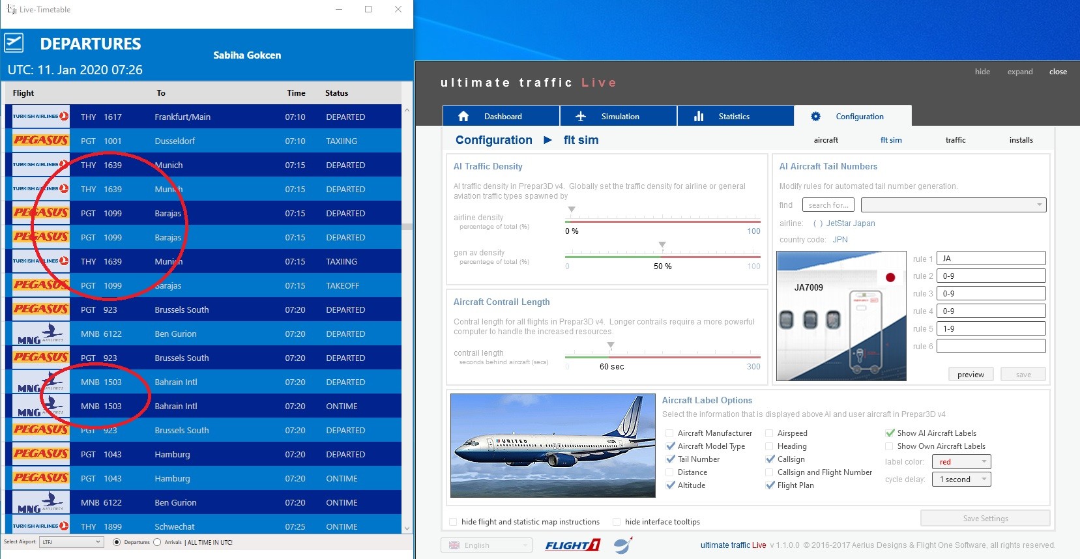
Task: Click the Configuration gear icon
Action: pyautogui.click(x=815, y=116)
